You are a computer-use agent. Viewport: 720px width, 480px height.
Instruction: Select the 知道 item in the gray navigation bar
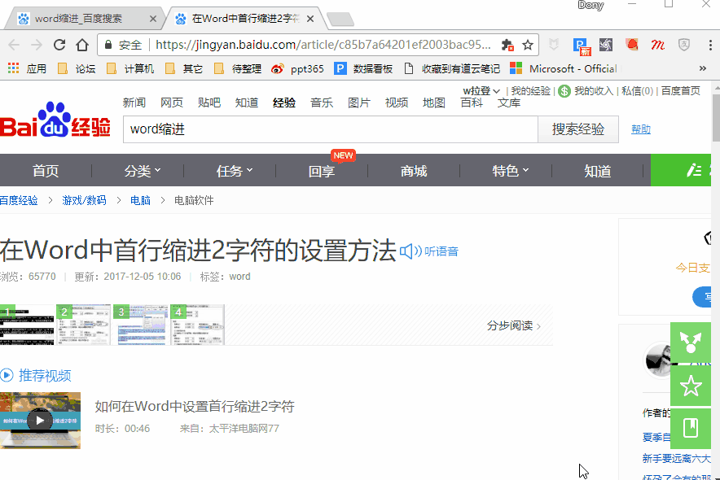click(x=597, y=171)
